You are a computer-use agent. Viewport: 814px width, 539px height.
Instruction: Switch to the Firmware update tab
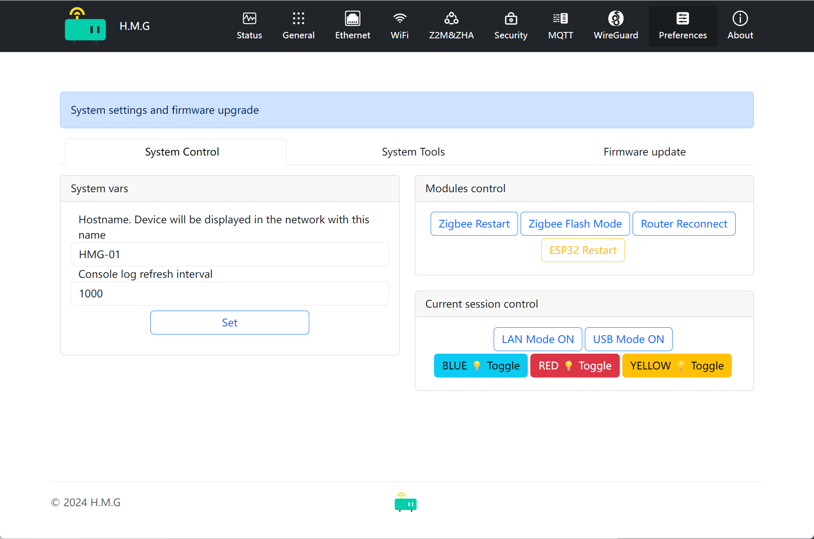click(x=644, y=152)
